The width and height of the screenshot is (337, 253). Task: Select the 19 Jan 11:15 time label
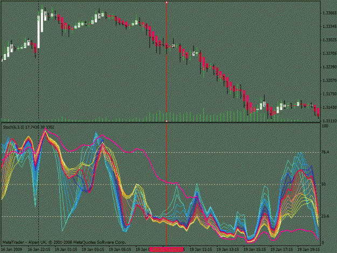tap(201, 250)
